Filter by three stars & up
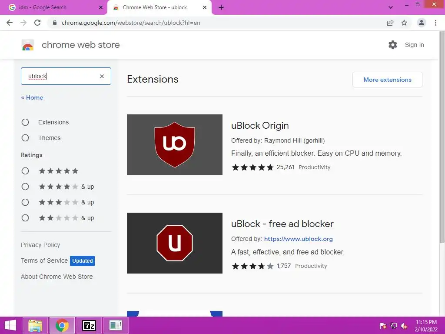Viewport: 445px width, 334px height. click(25, 202)
